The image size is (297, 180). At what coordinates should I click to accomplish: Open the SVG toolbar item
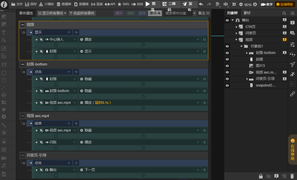123,4
